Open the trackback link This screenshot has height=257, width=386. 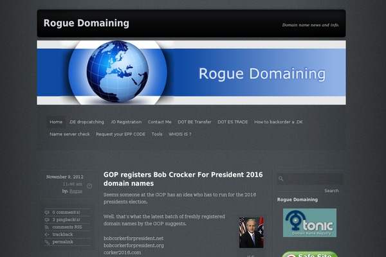tap(62, 235)
